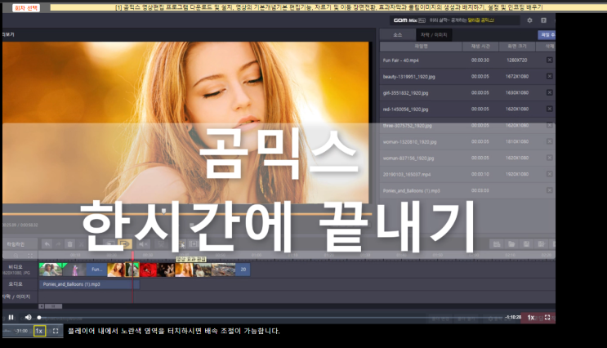
Task: Pause the lecture player
Action: point(11,318)
